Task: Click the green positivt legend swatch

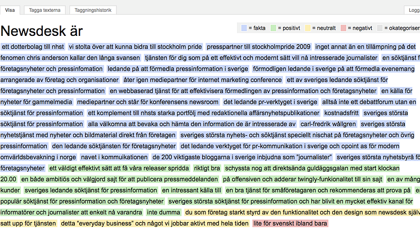Action: pos(273,28)
